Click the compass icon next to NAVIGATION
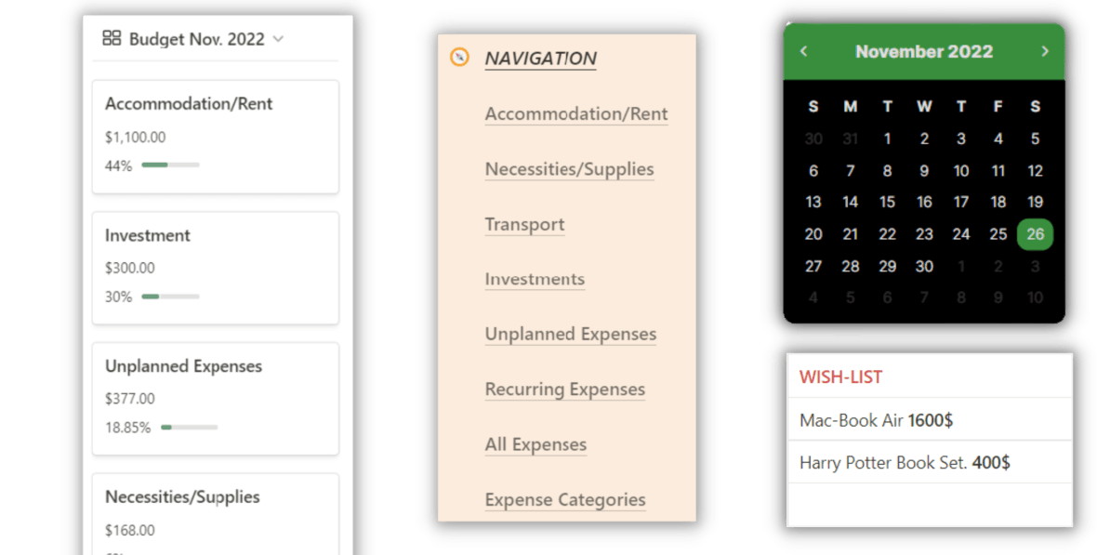The image size is (1110, 555). click(x=459, y=58)
